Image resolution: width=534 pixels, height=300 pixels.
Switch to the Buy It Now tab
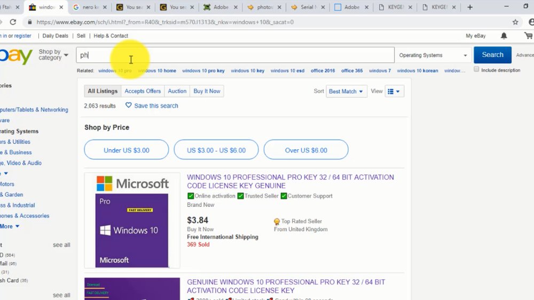207,91
